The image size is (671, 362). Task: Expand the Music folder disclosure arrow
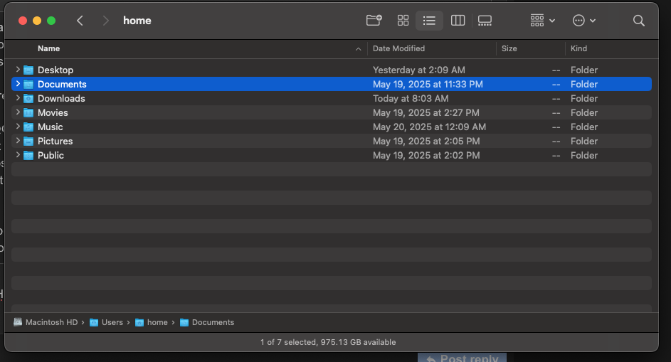coord(18,126)
